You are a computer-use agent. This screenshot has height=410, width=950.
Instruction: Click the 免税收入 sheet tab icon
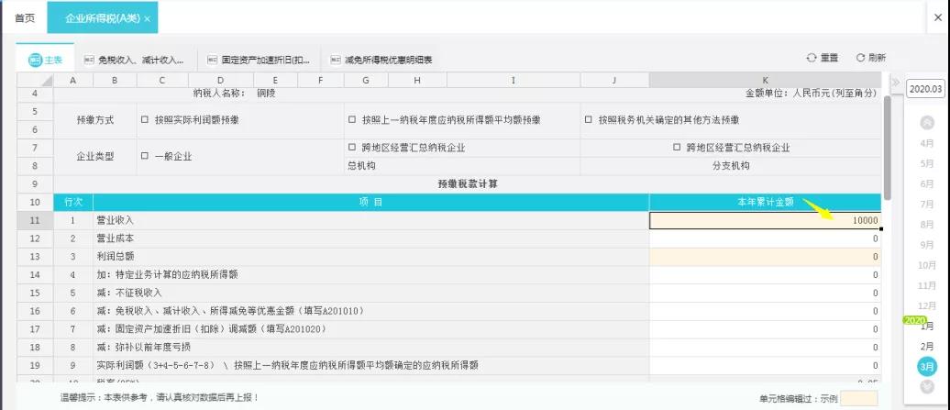[x=89, y=60]
